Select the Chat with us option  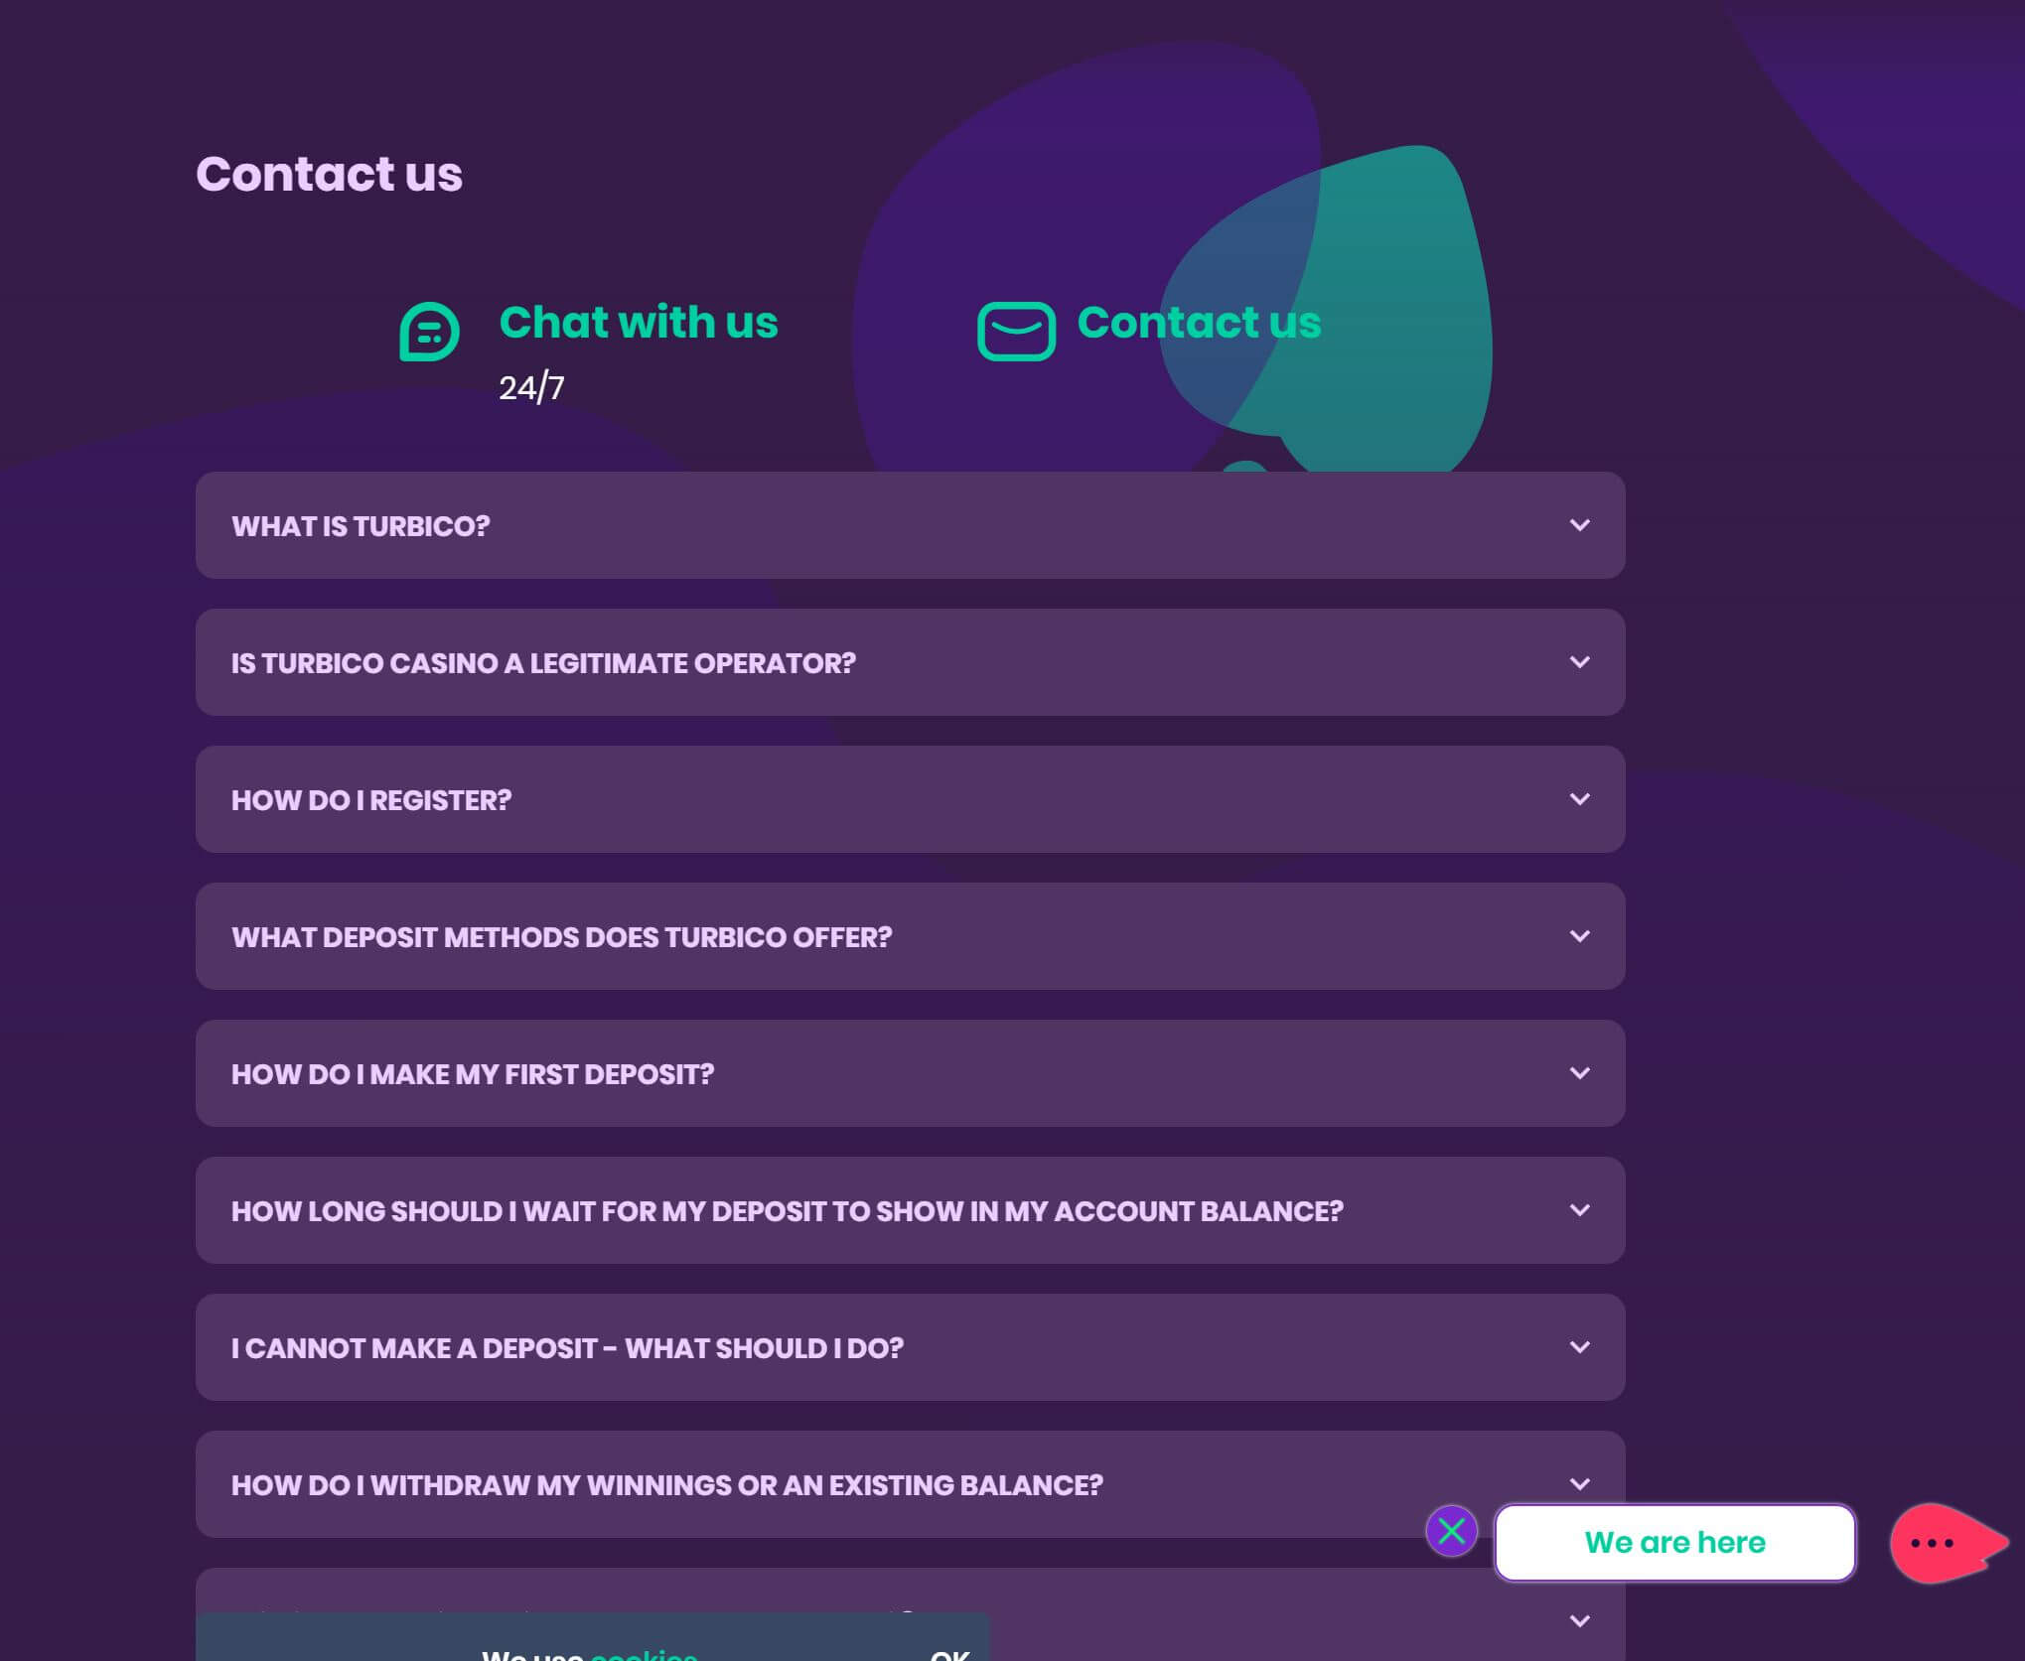[x=638, y=323]
